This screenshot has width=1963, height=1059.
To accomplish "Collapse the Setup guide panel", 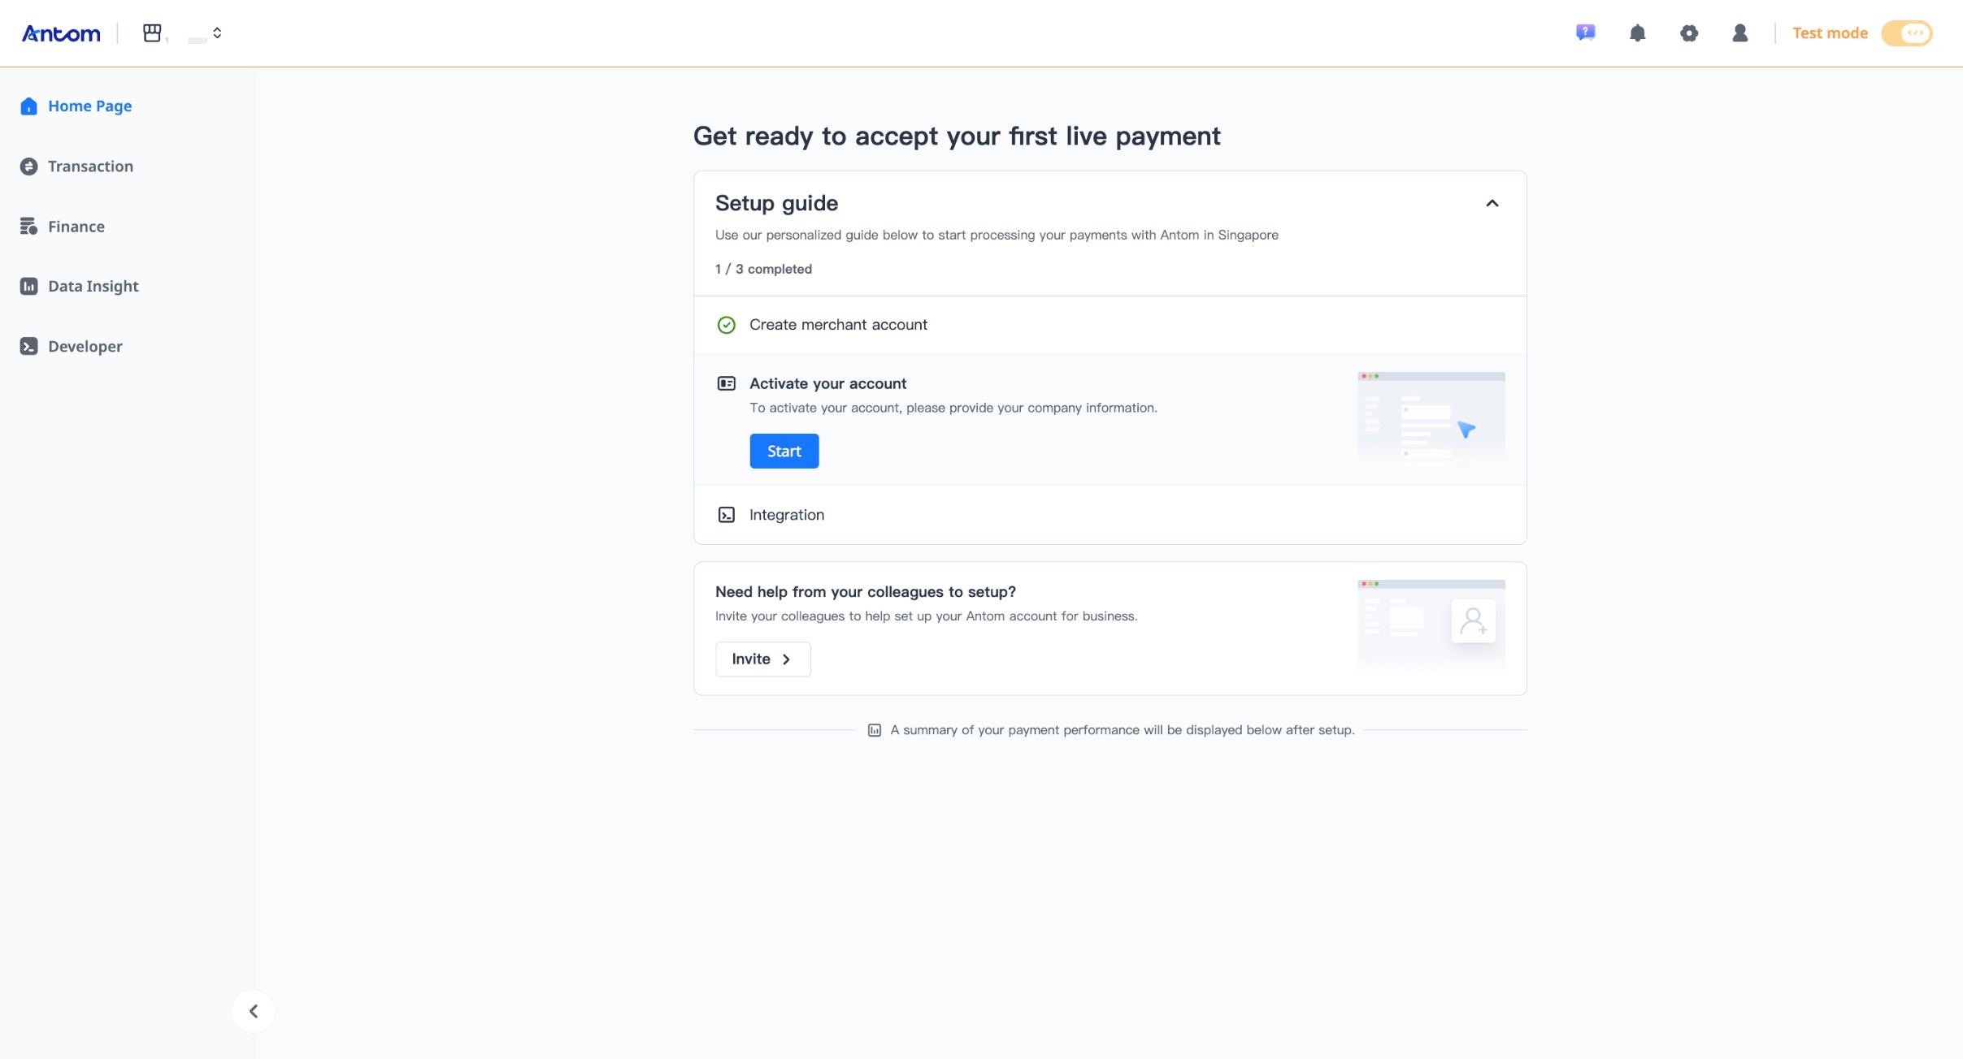I will 1492,203.
